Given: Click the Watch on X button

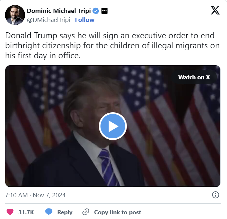Looking at the screenshot, I should (194, 77).
